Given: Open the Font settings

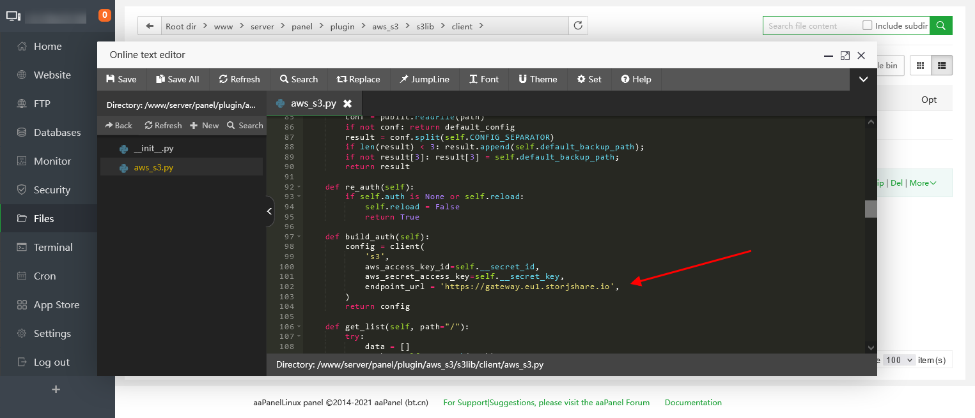Looking at the screenshot, I should pyautogui.click(x=483, y=79).
